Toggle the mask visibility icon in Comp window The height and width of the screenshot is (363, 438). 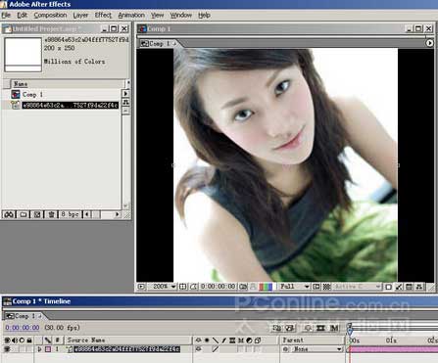(194, 287)
